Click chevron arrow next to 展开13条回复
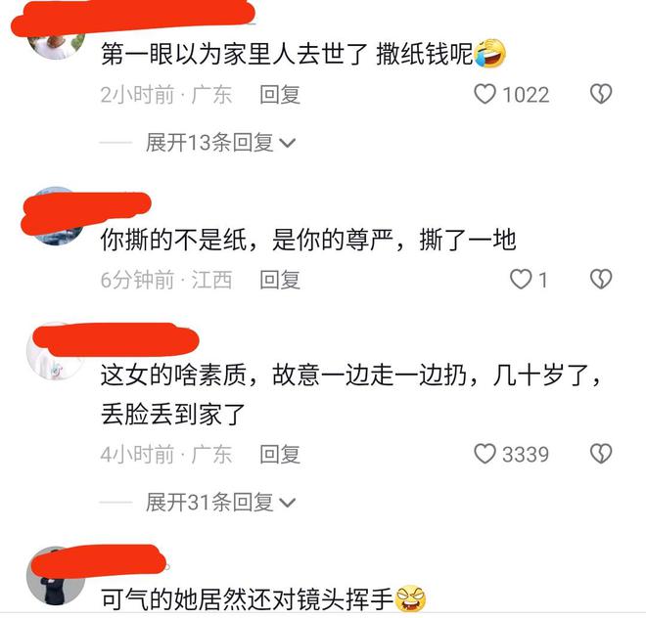Viewport: 646px width, 618px height. coord(287,144)
